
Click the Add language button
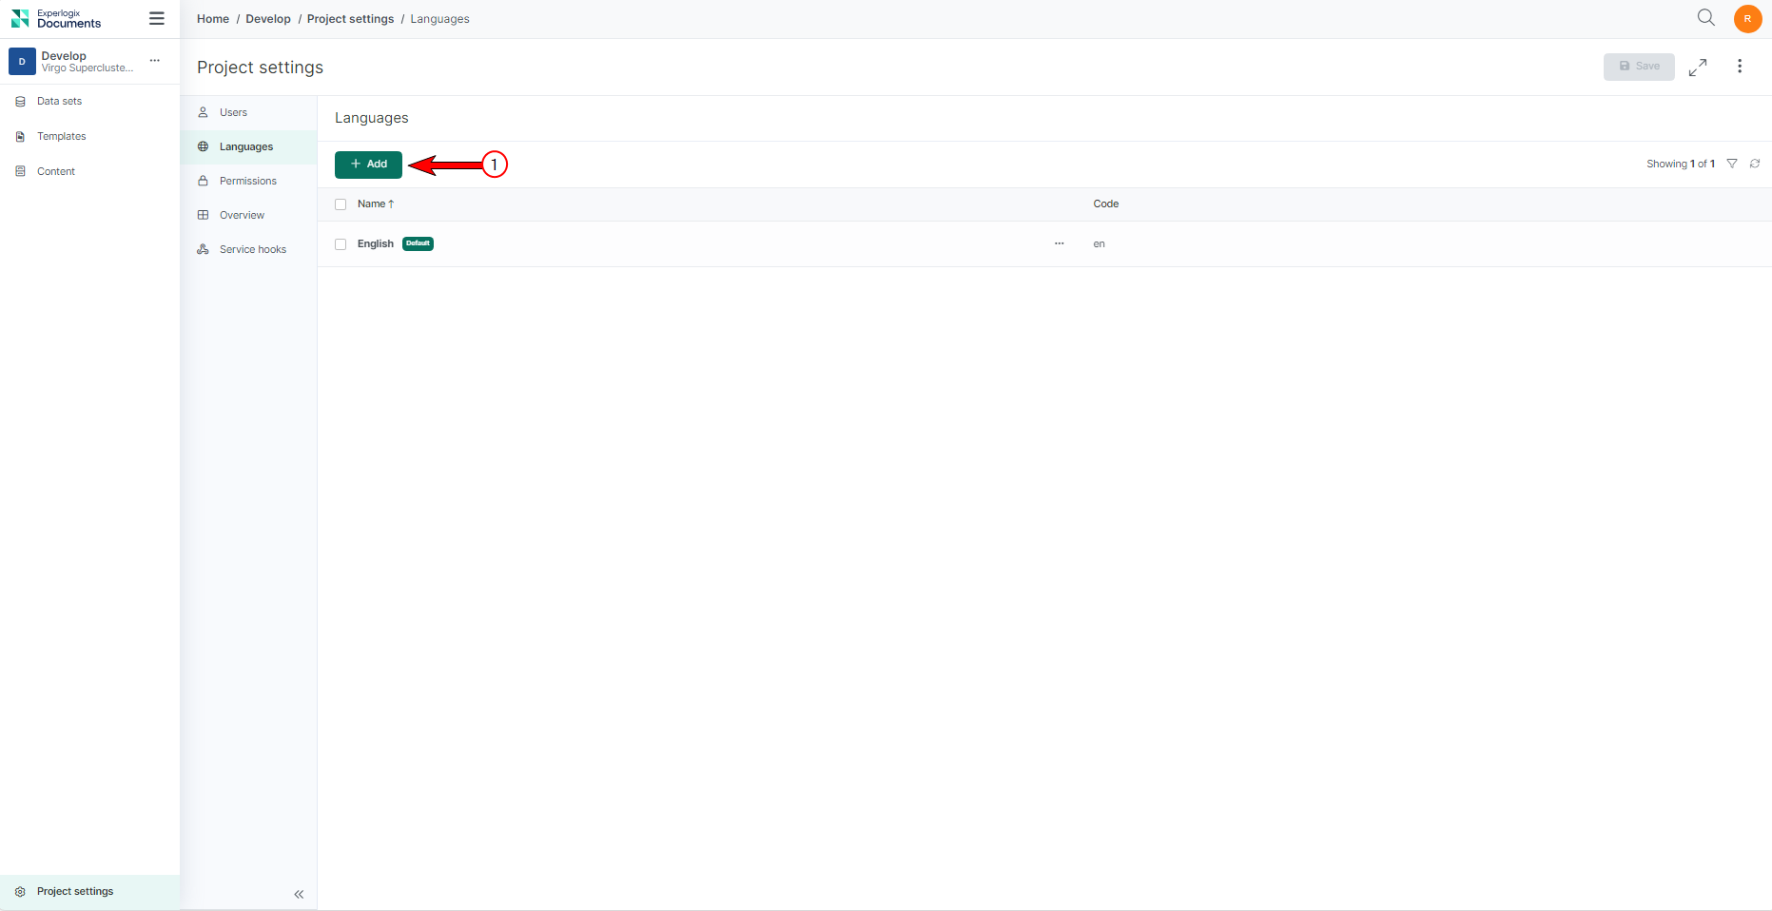[368, 165]
